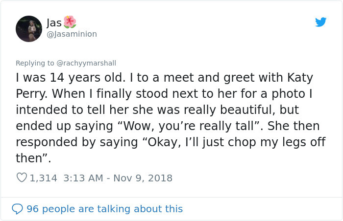Click the hibiscus flower emoji beside Jas
Screen dimensions: 343x221
[x=70, y=22]
